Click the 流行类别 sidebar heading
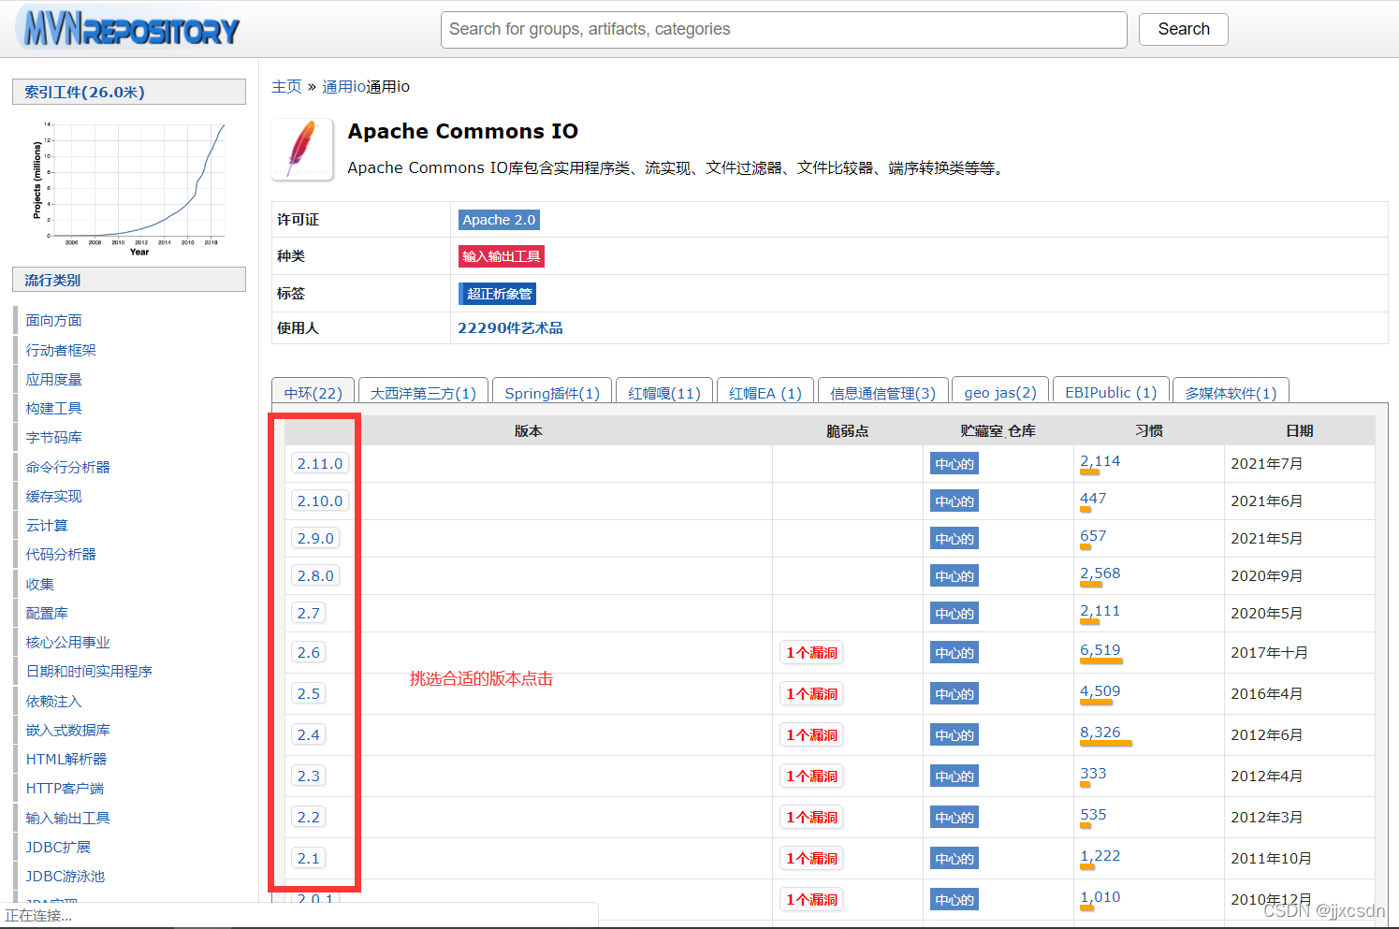This screenshot has width=1399, height=929. (x=129, y=280)
